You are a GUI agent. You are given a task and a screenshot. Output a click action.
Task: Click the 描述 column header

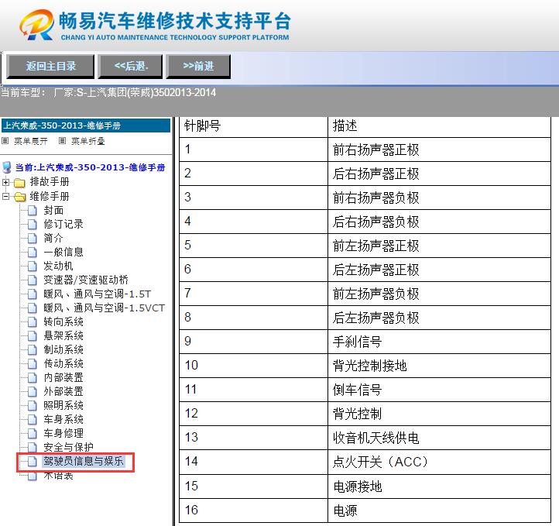(x=439, y=126)
